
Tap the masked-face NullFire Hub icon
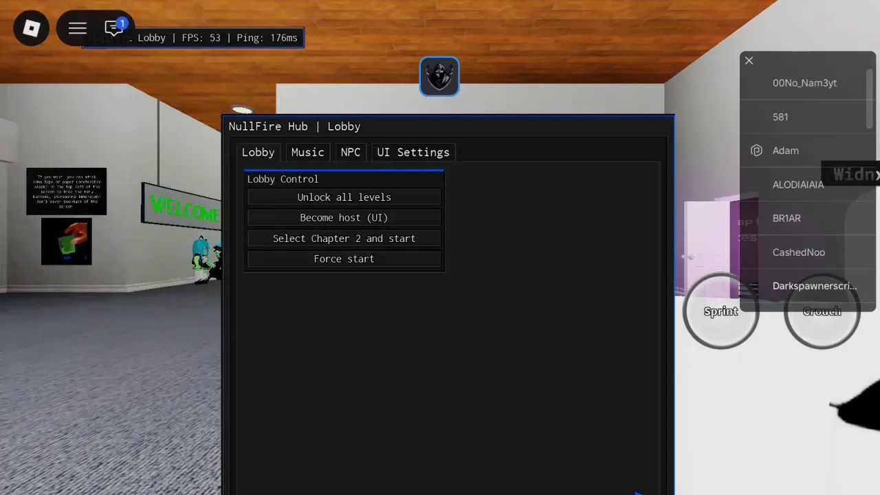(439, 76)
